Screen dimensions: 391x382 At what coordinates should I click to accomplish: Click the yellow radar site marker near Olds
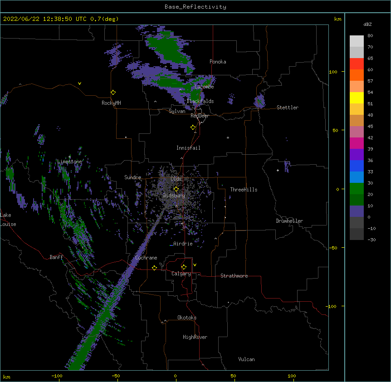[176, 189]
